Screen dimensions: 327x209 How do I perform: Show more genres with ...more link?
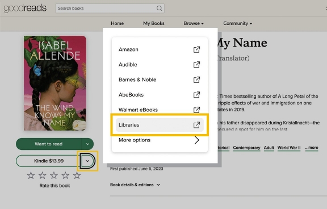pos(312,148)
